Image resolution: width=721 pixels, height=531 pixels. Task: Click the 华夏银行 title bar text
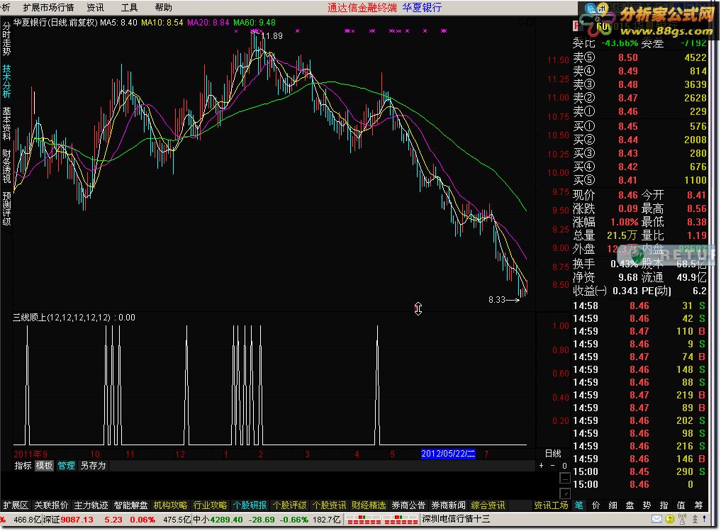(422, 7)
